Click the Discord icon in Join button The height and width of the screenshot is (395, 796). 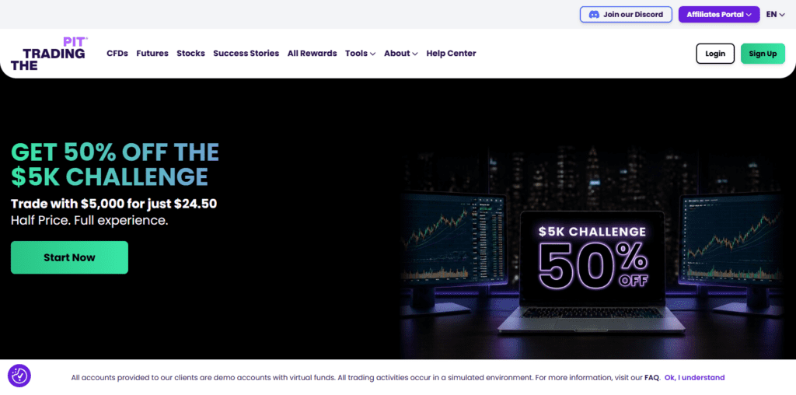[x=593, y=15]
